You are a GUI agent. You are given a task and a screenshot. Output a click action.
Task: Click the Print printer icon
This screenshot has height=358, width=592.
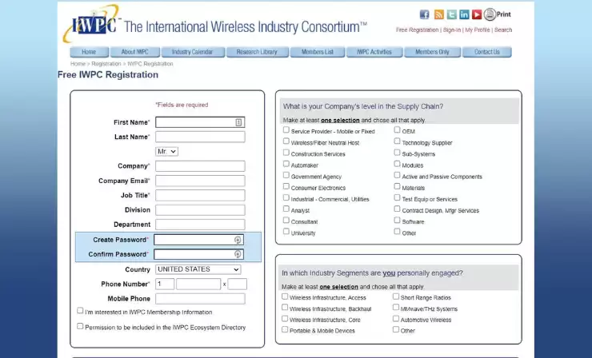[x=490, y=14]
